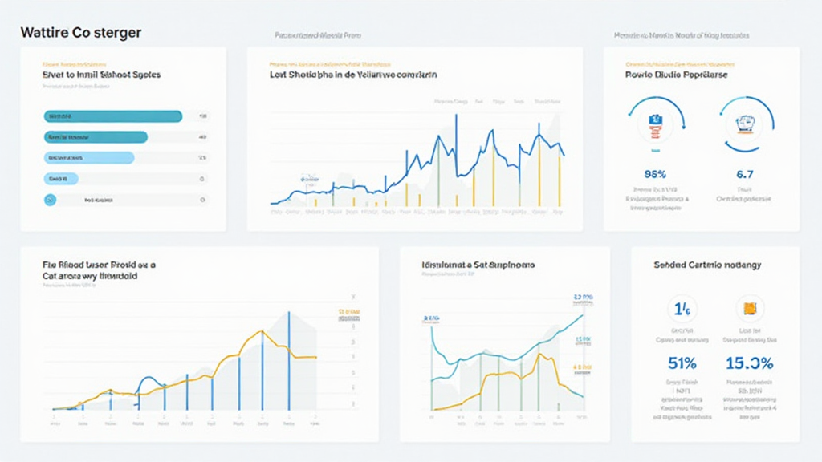Viewport: 822px width, 462px height.
Task: Click the "96%" value under left gauge
Action: [x=656, y=173]
